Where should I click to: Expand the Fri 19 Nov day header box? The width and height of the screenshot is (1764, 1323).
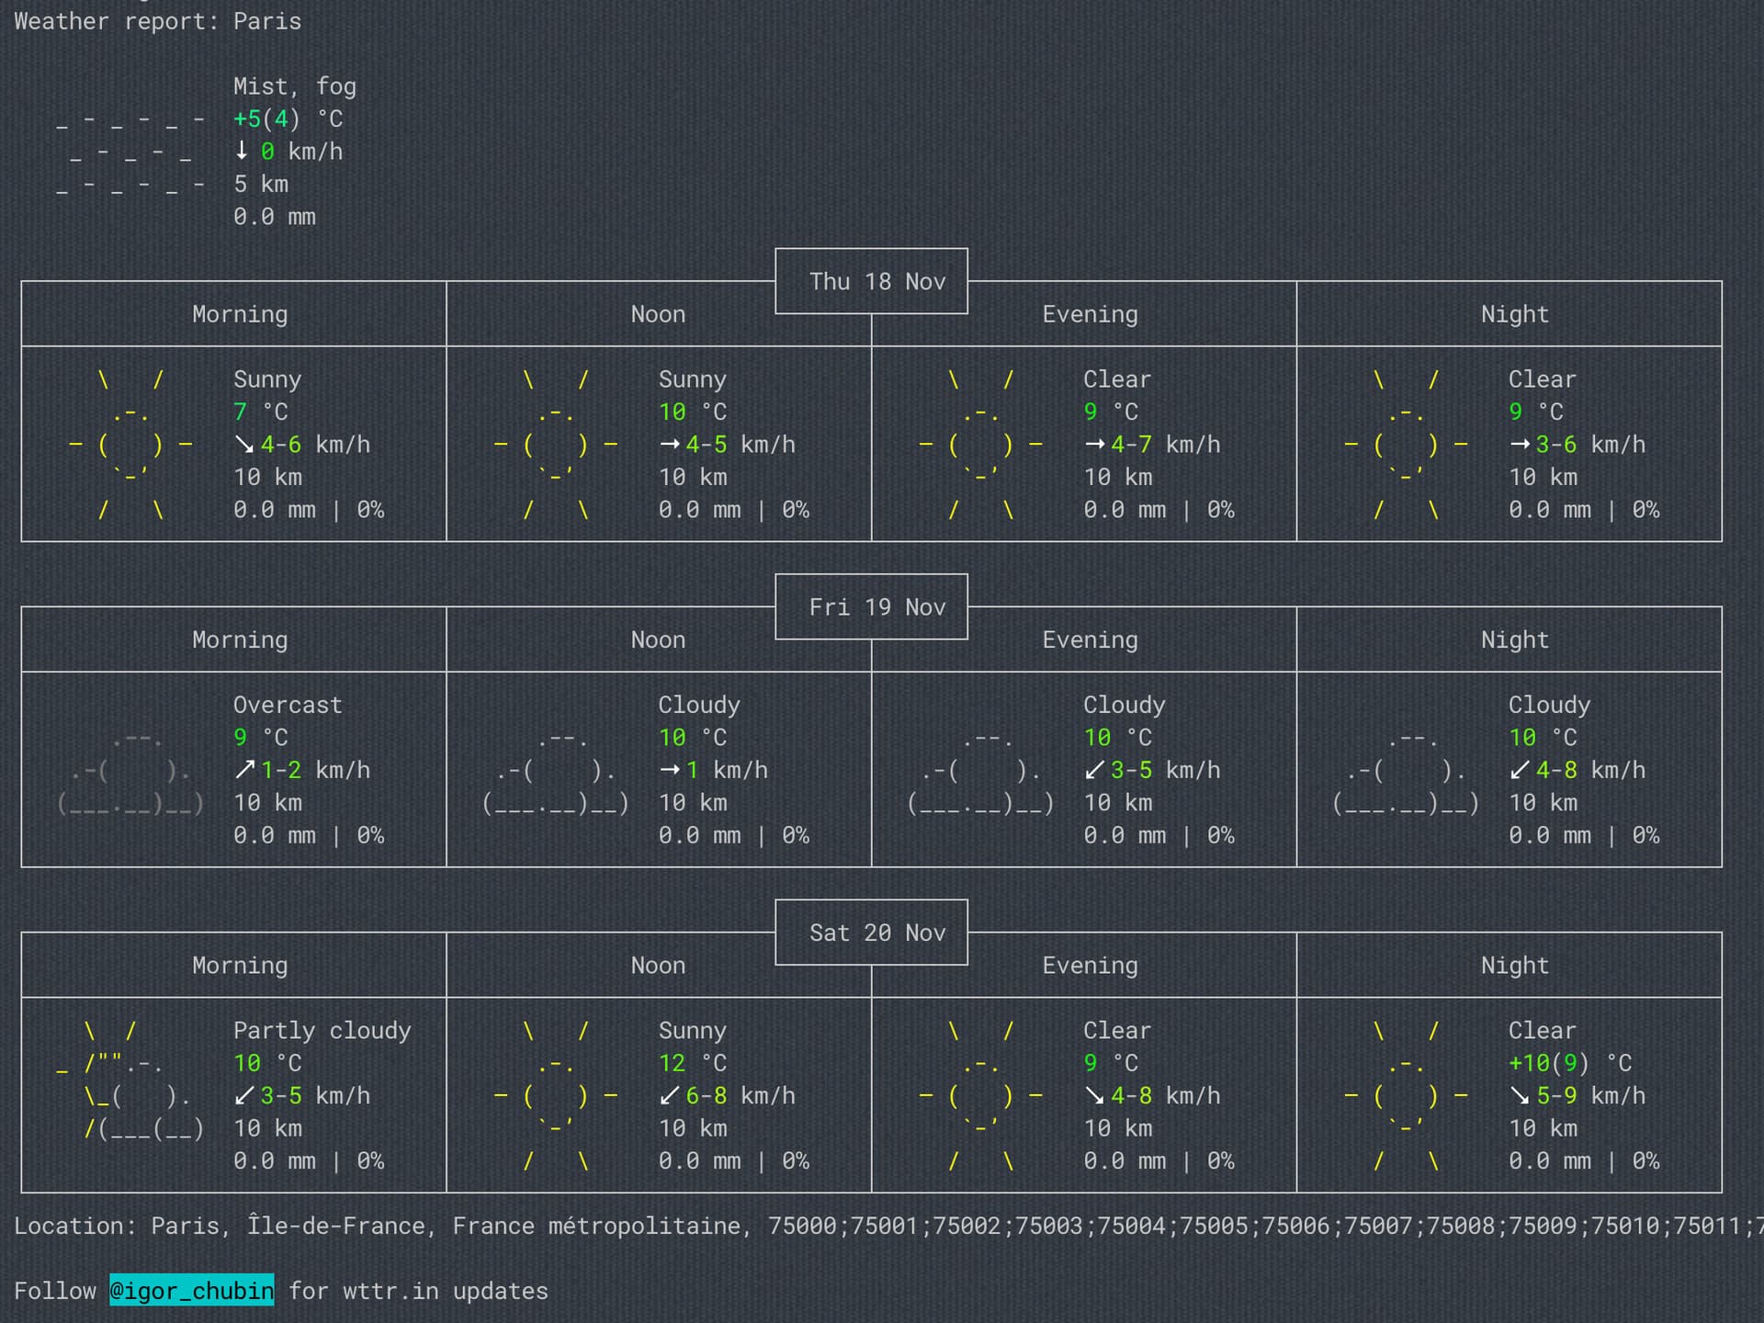point(871,606)
